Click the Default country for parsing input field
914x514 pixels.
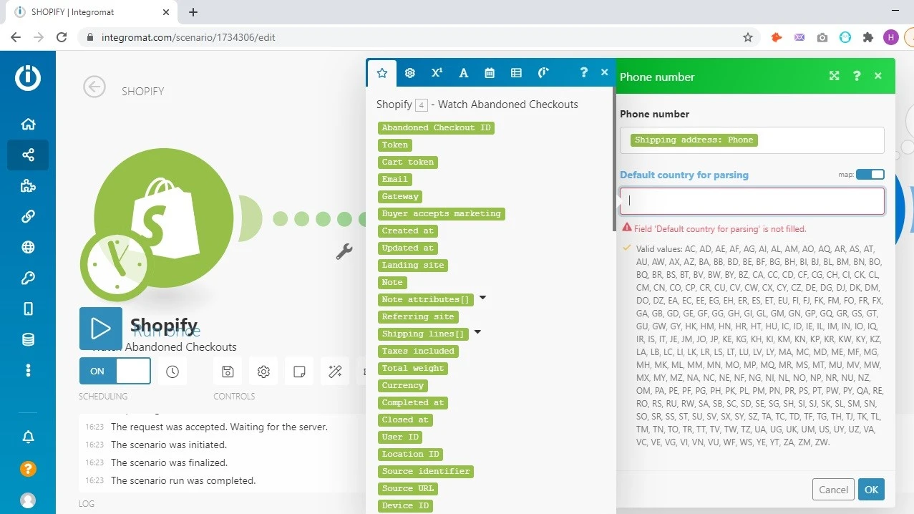pos(752,201)
